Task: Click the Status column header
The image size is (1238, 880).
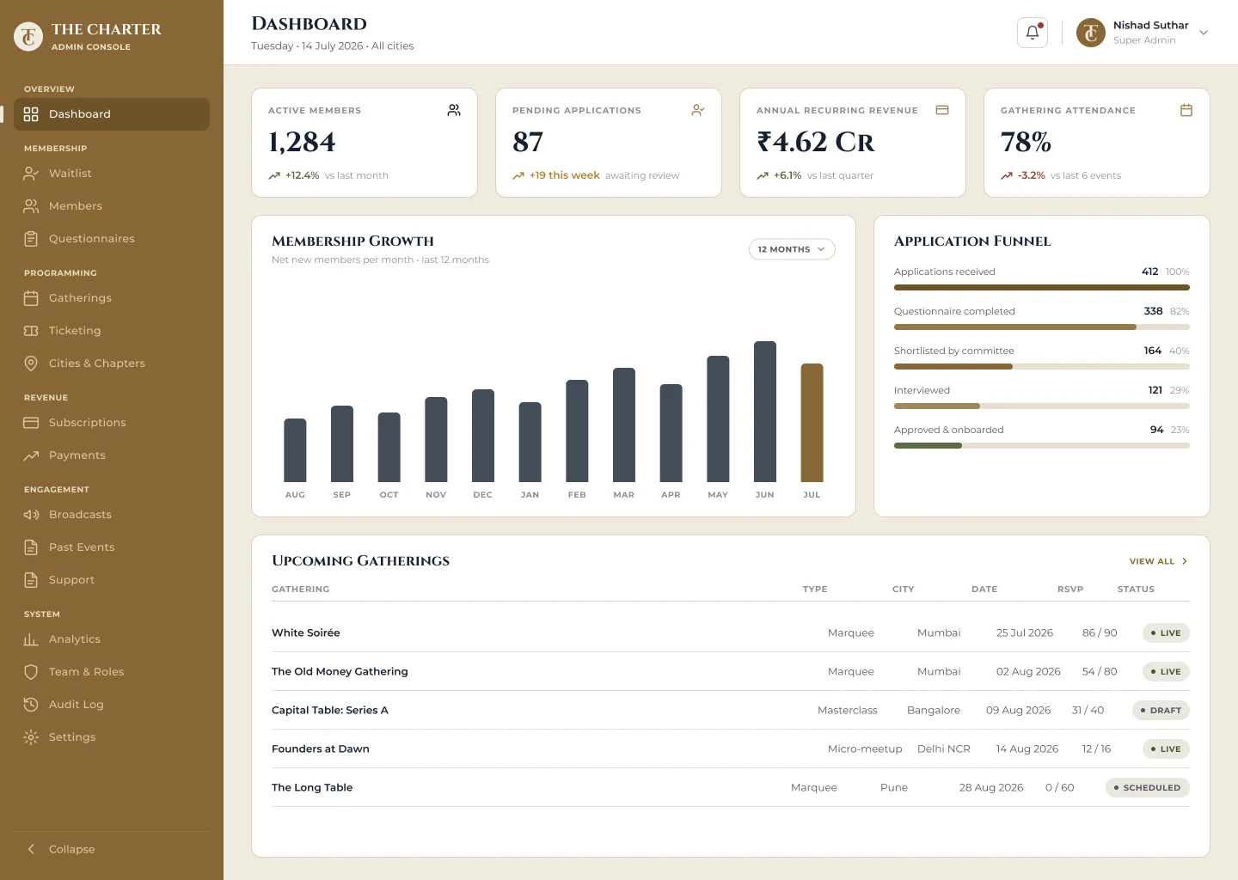Action: pos(1136,590)
